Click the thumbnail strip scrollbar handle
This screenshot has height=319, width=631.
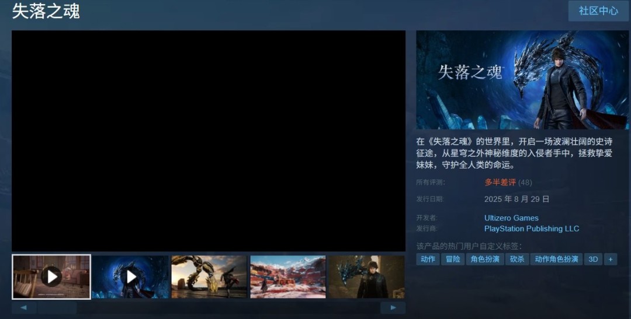tap(57, 307)
